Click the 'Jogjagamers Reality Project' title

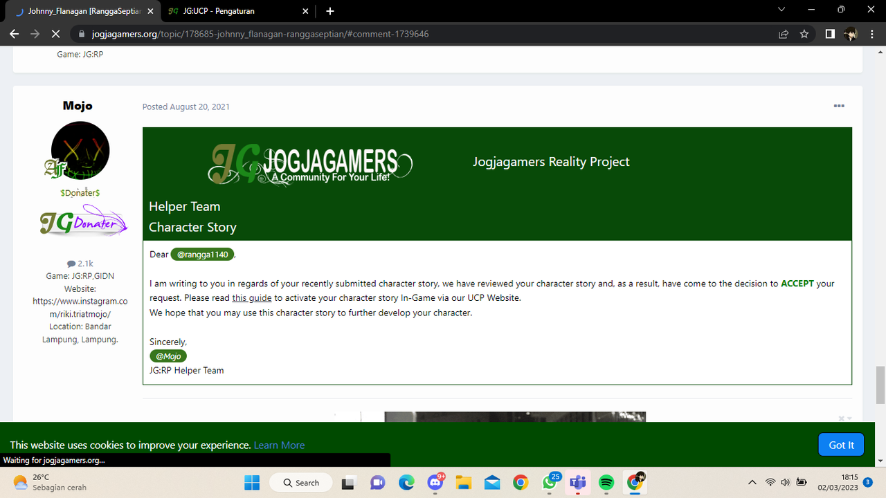(x=551, y=162)
